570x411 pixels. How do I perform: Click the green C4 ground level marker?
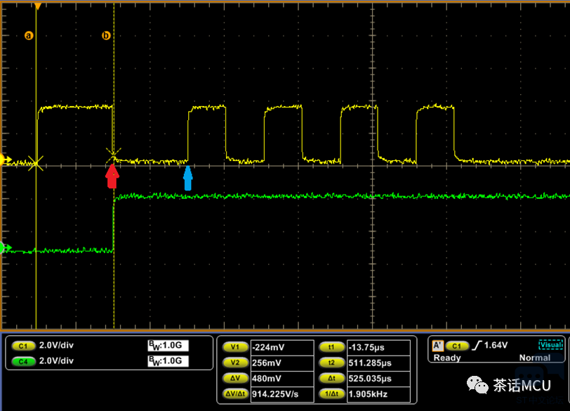[6, 247]
